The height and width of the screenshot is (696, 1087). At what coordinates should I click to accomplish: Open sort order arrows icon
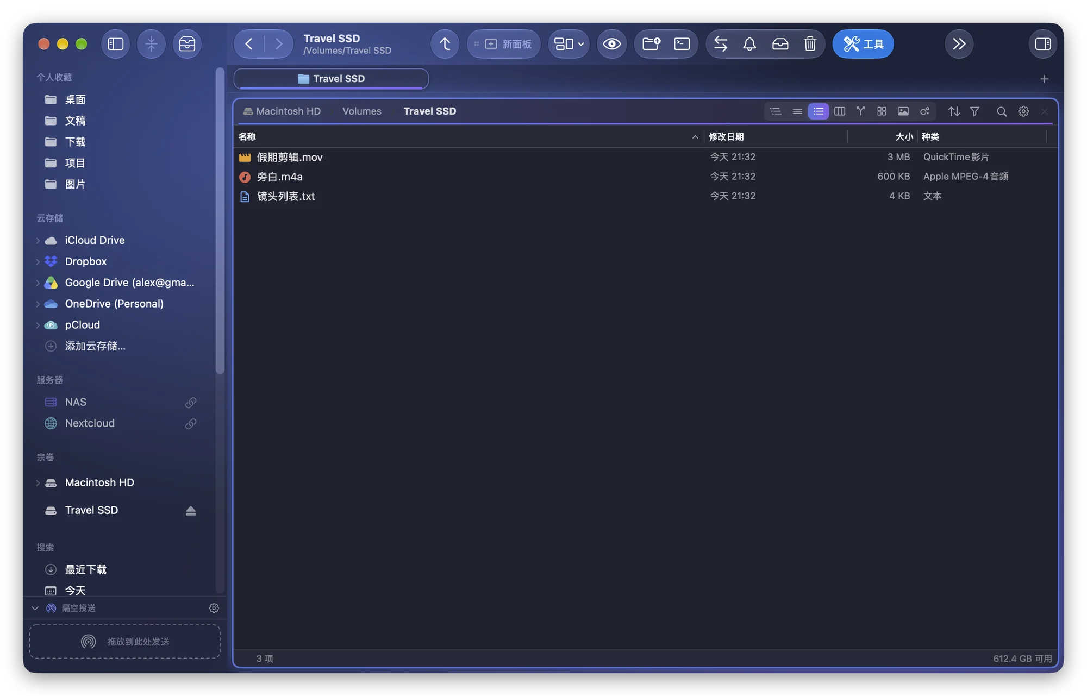[x=953, y=111]
